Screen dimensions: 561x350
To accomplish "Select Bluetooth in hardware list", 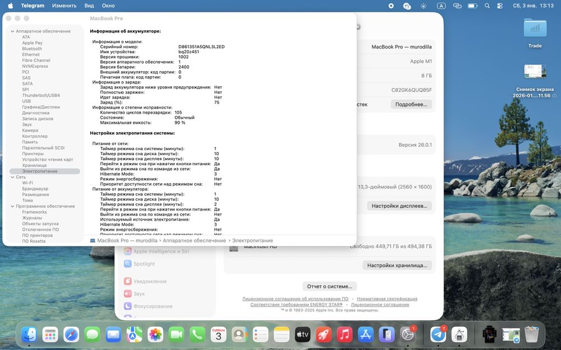I will click(32, 49).
